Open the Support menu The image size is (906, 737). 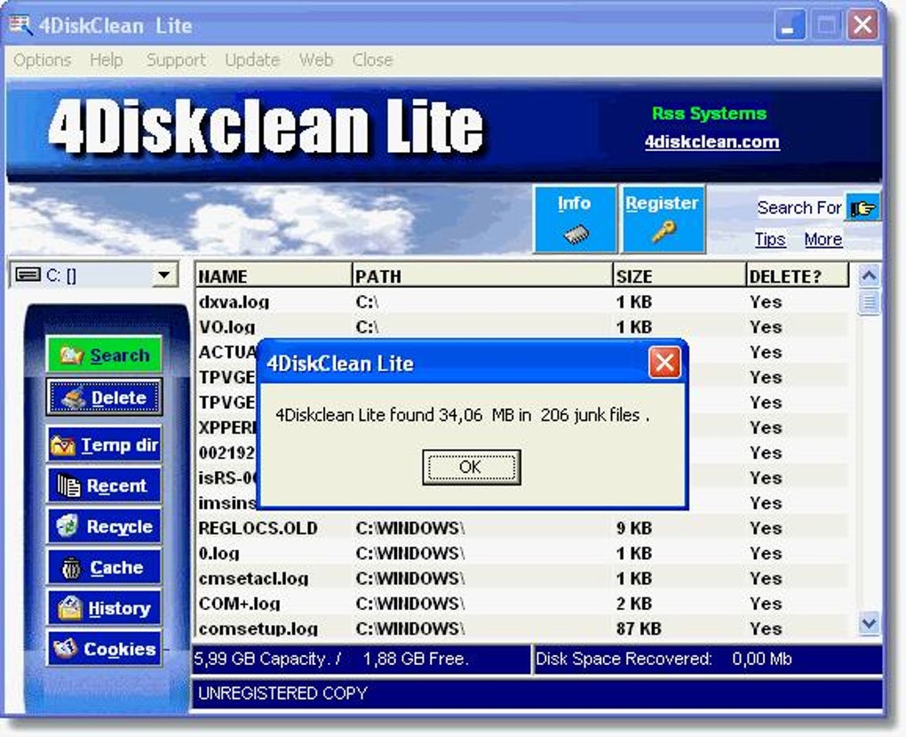coord(176,60)
